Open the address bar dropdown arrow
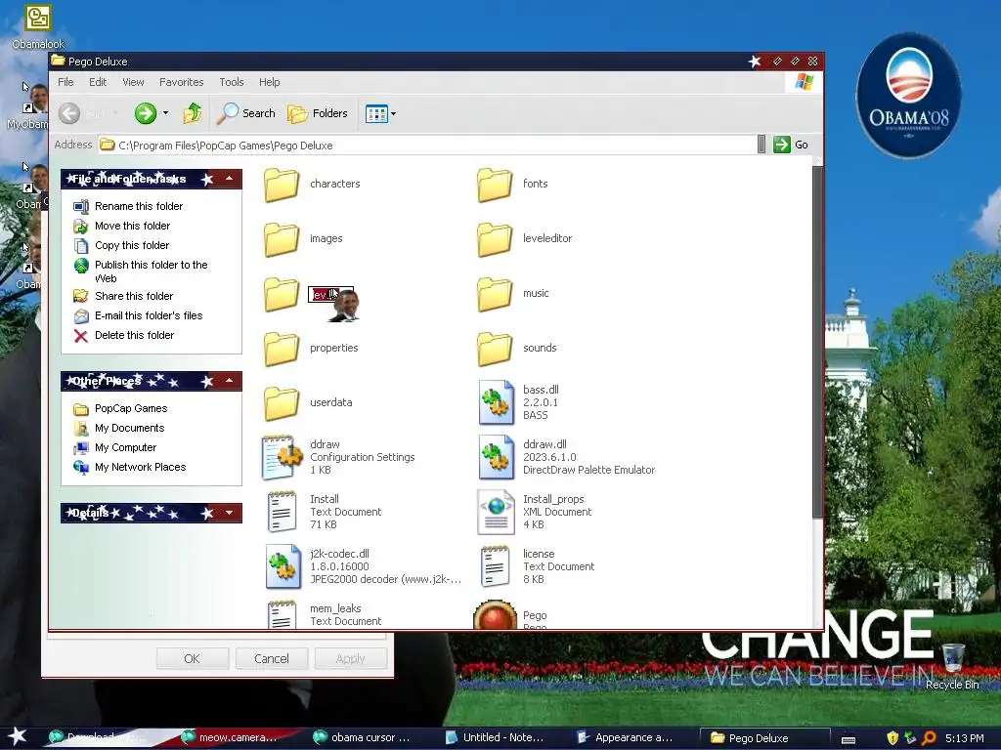The image size is (1001, 750). coord(761,145)
